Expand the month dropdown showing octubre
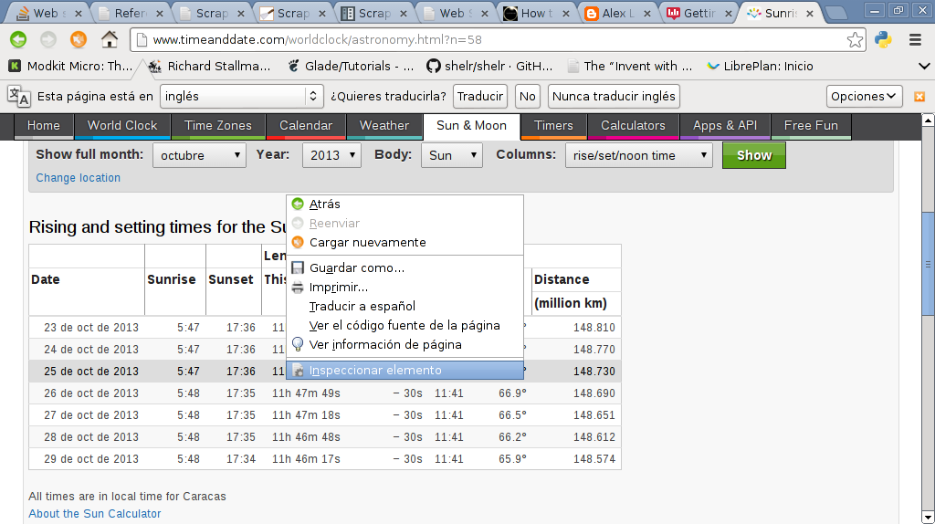The image size is (935, 524). (x=199, y=155)
